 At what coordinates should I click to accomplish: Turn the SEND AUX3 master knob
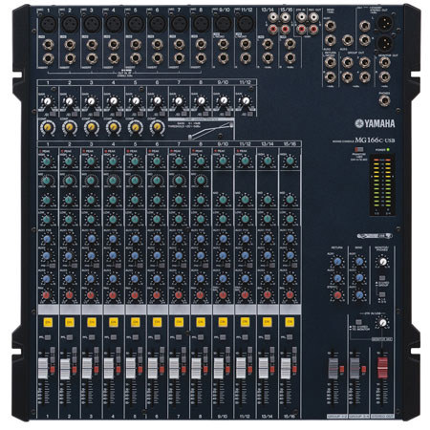(359, 295)
